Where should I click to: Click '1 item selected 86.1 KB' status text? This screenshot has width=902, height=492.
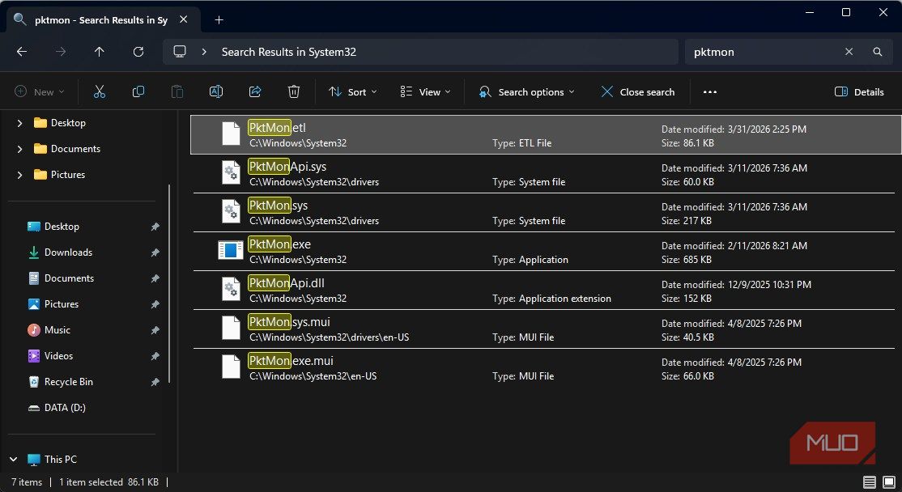point(108,482)
